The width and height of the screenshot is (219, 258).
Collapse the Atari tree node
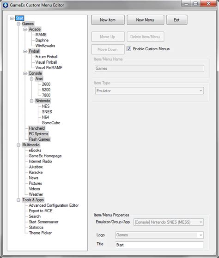[31, 79]
